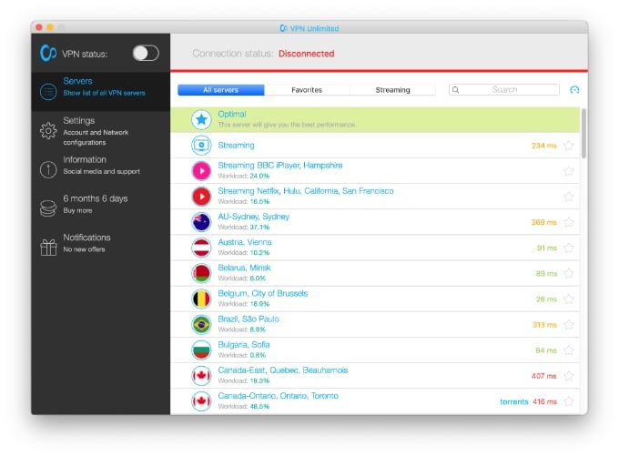619x456 pixels.
Task: Click the 369 ms ping value
Action: pyautogui.click(x=543, y=222)
